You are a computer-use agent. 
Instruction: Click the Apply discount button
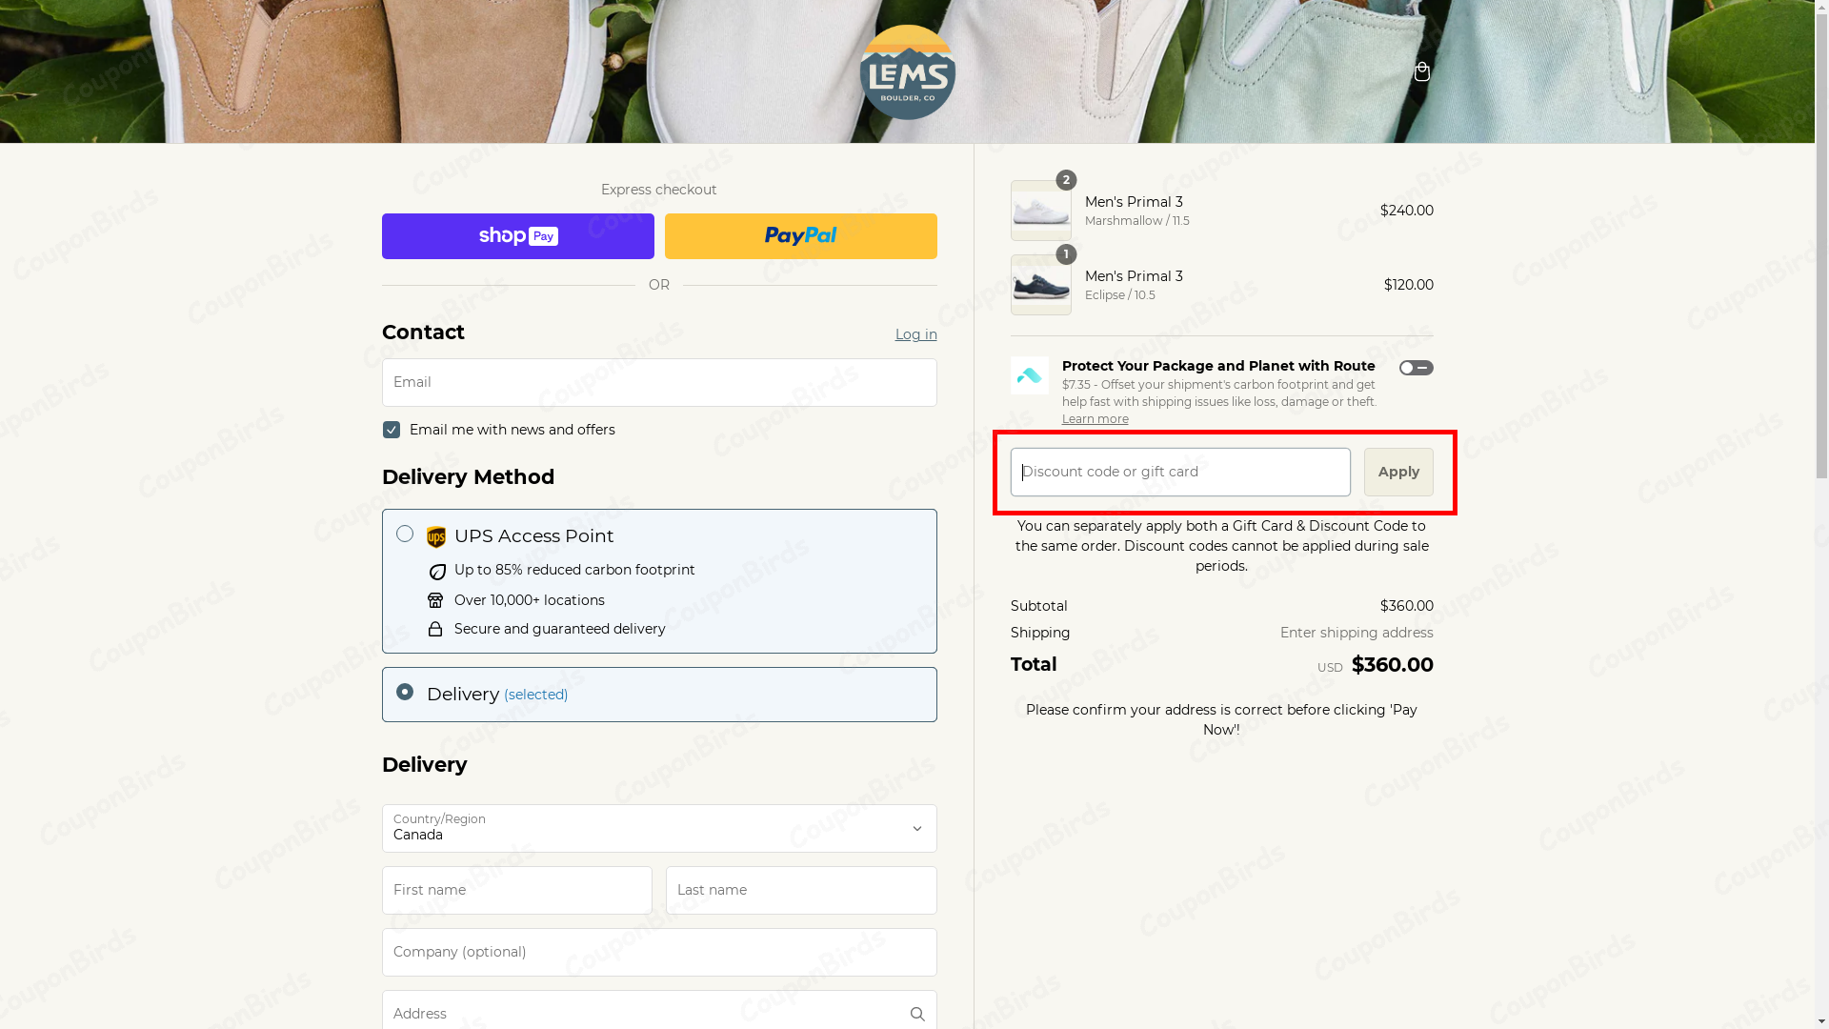click(1397, 472)
